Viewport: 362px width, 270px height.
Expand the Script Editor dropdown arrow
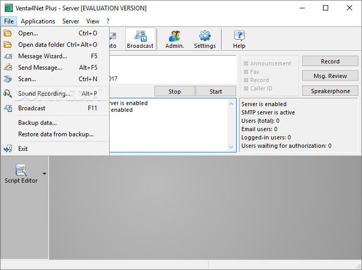coord(44,173)
